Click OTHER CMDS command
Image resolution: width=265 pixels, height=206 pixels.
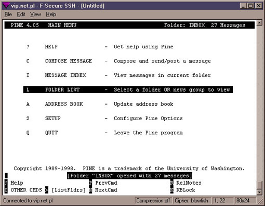[27, 190]
